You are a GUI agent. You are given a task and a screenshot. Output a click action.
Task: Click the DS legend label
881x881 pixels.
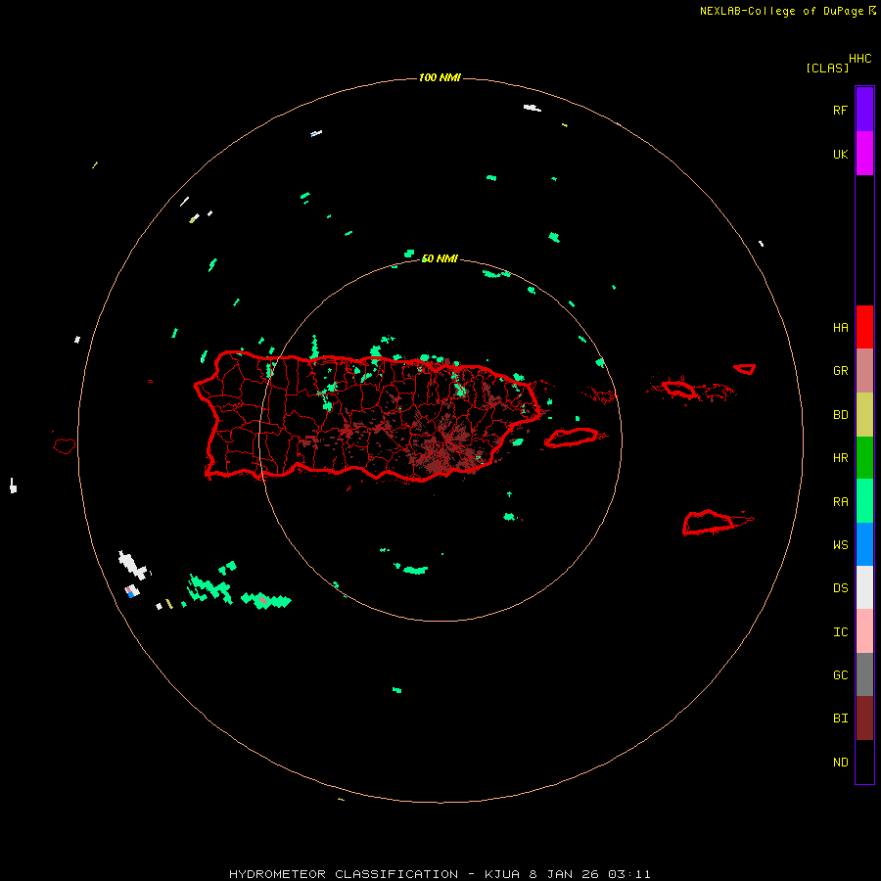click(840, 588)
